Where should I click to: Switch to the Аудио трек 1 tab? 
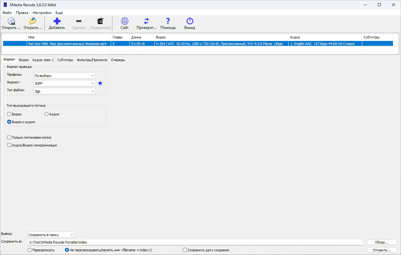(x=43, y=60)
